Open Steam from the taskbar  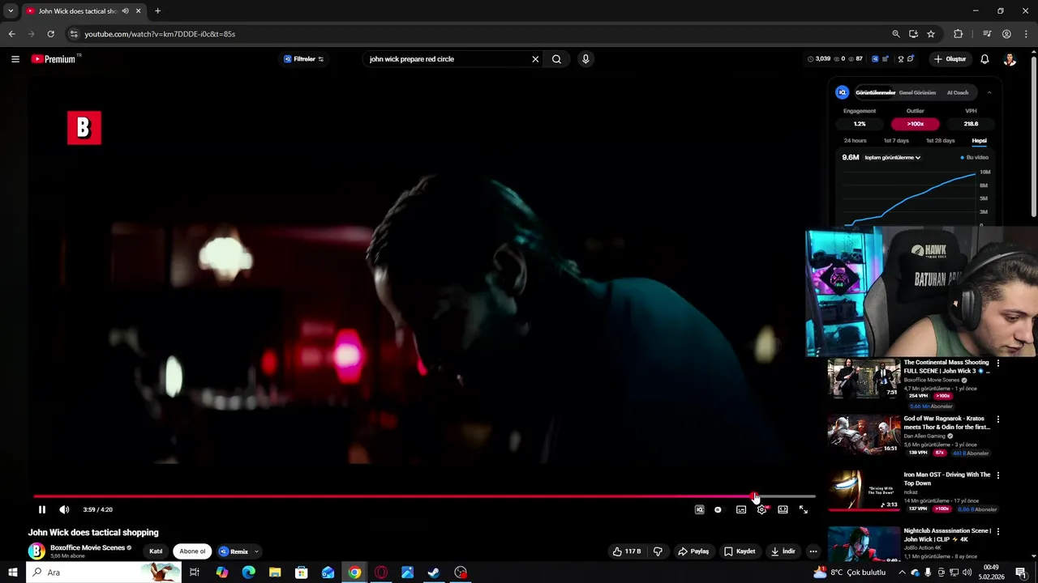[x=434, y=572]
